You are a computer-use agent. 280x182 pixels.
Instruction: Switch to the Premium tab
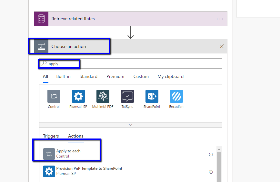[115, 76]
